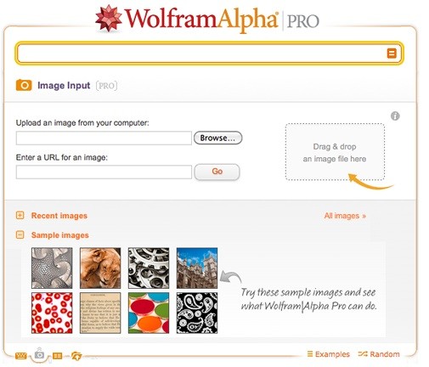This screenshot has height=367, width=429.
Task: Click the Random query link
Action: tap(379, 354)
